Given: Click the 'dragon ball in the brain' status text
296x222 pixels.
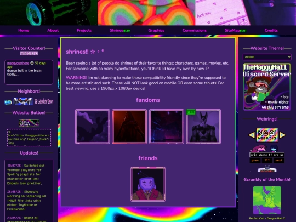Looking at the screenshot, I should [24, 72].
